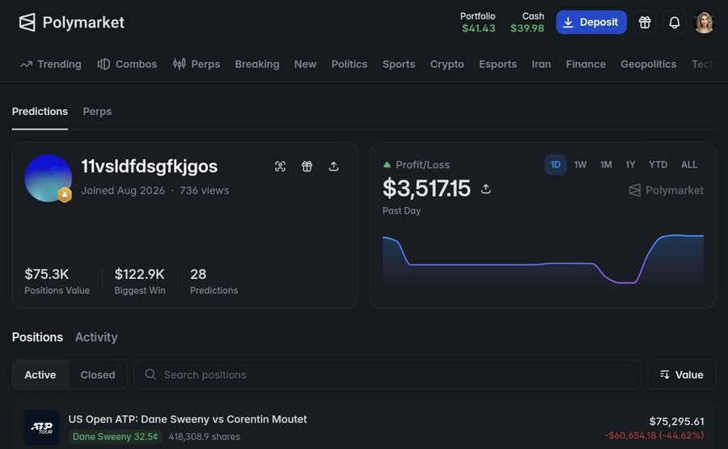
Task: Open Portfolio value $41.43
Action: [478, 23]
